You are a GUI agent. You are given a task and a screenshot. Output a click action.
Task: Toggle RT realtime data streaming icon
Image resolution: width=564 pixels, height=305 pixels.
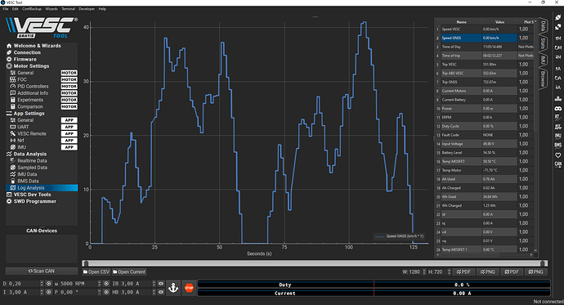(x=558, y=117)
